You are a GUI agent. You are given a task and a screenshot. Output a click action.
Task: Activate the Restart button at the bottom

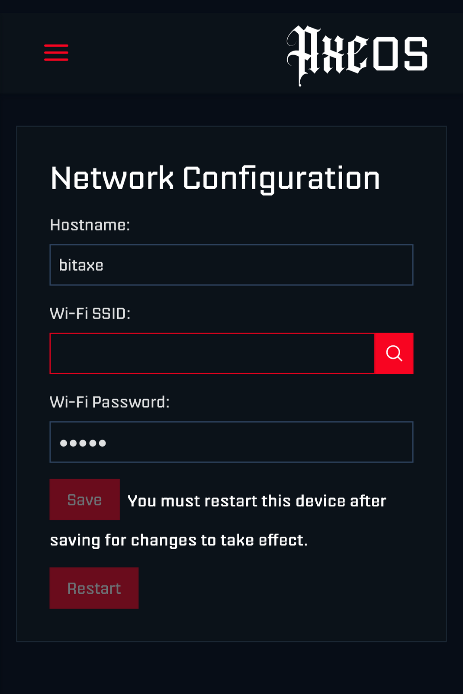[93, 588]
